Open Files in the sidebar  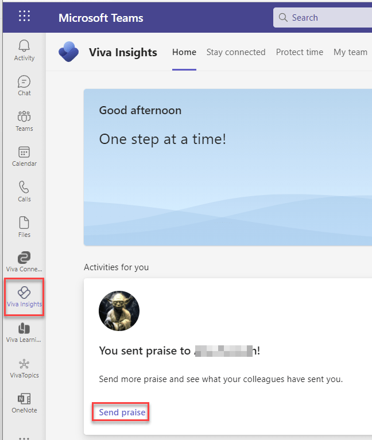point(24,227)
